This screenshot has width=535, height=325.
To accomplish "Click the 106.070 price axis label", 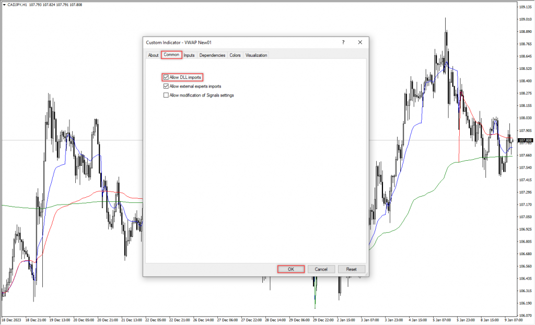I will [x=526, y=316].
